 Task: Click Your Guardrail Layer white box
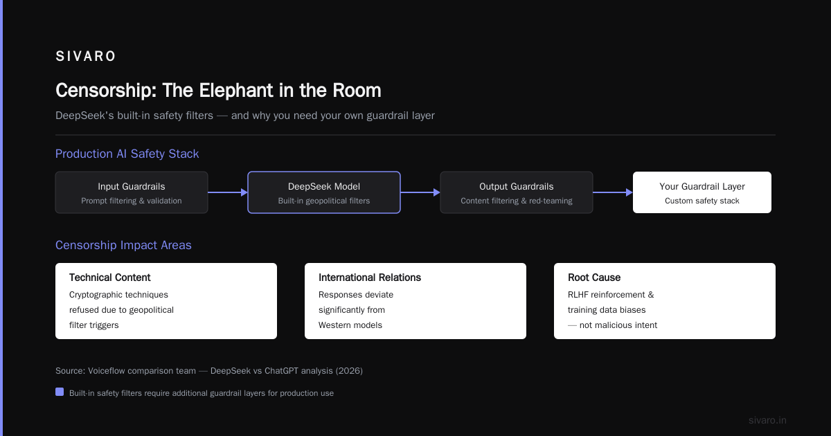[x=702, y=192]
